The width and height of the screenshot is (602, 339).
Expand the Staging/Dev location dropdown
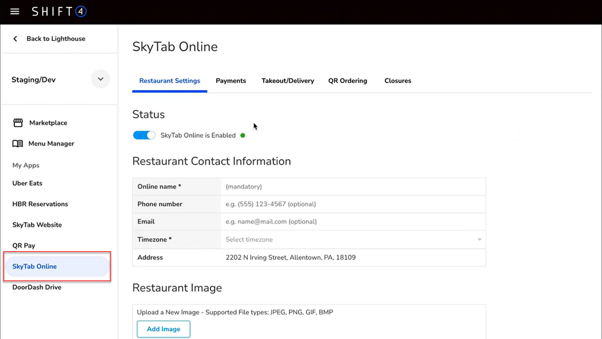tap(100, 79)
